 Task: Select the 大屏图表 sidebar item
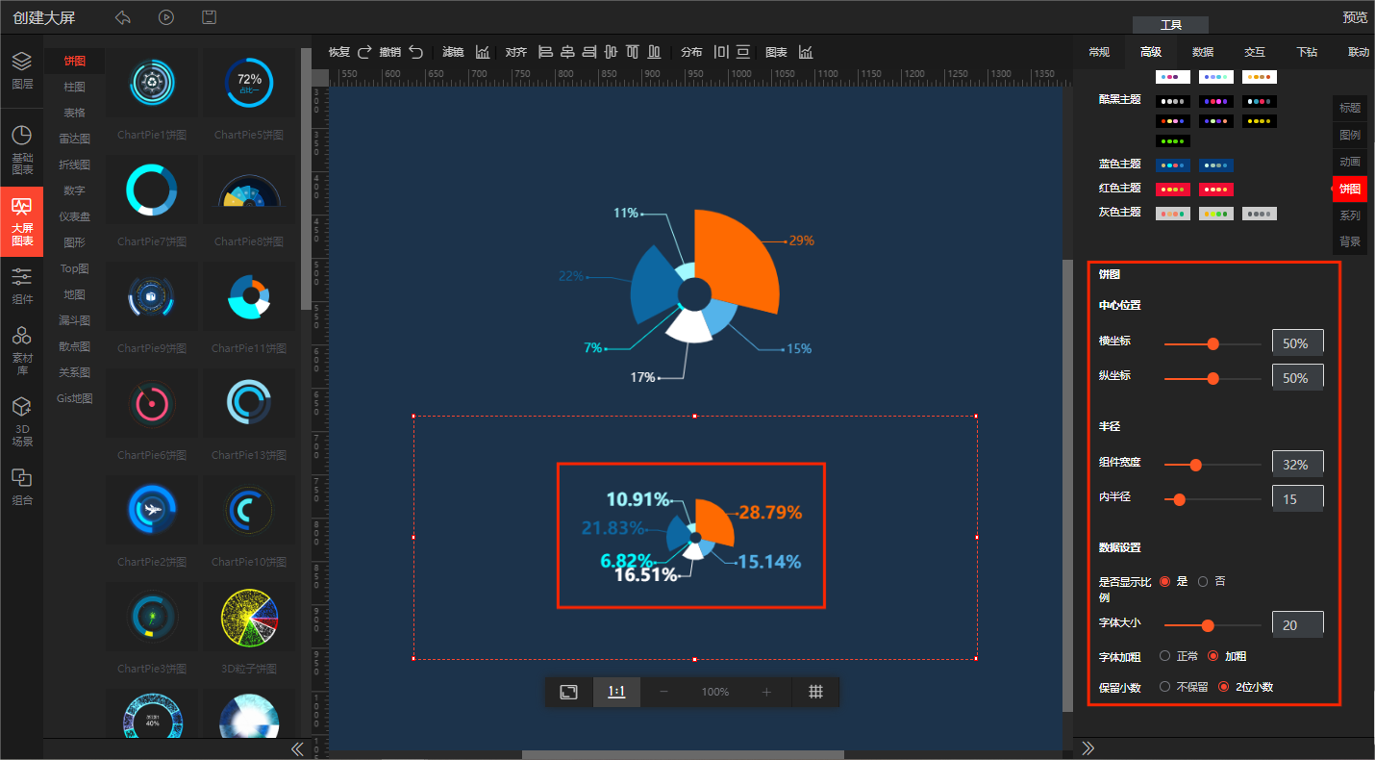pos(22,221)
